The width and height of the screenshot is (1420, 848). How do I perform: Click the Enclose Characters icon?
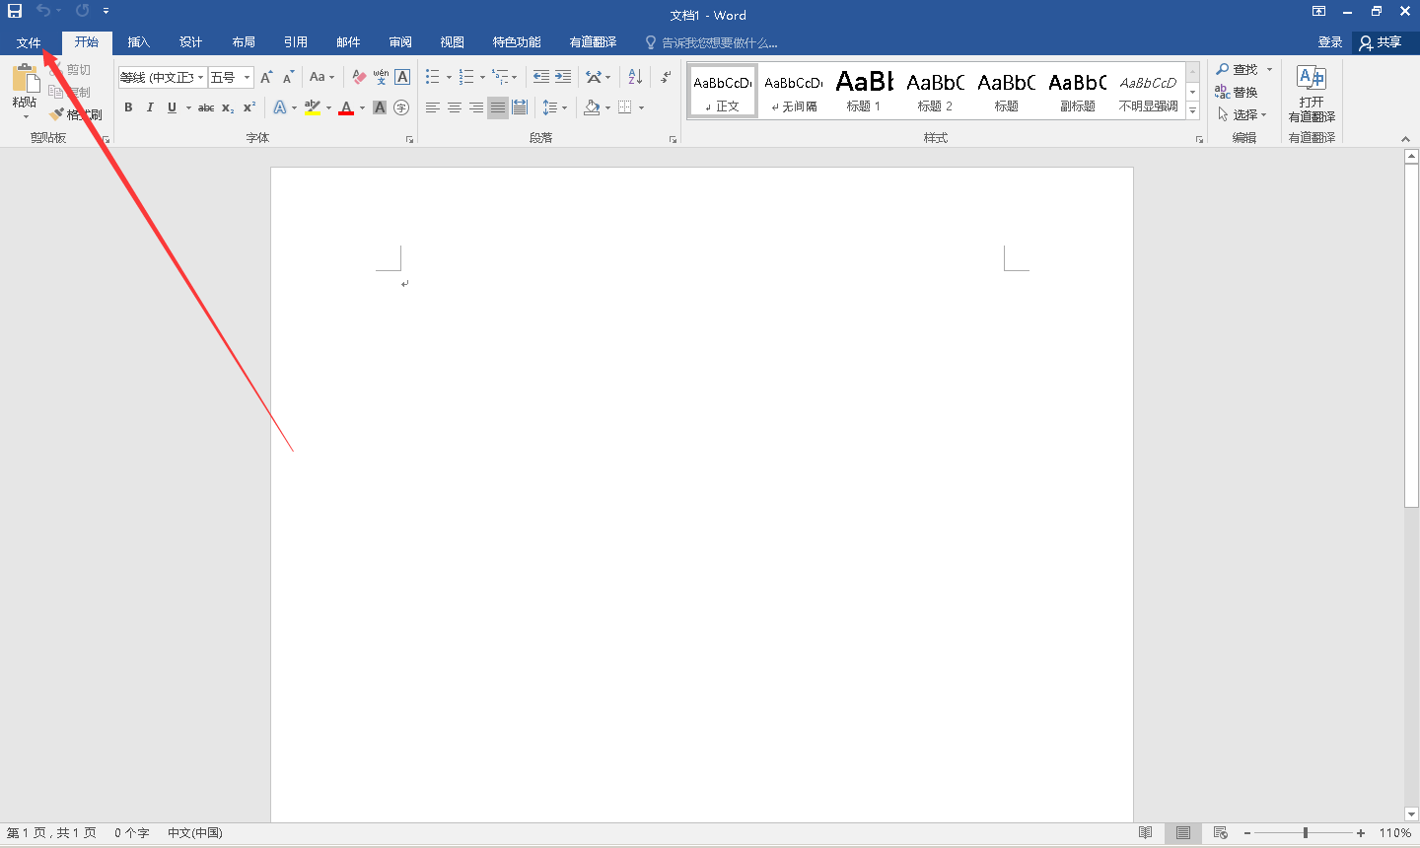[401, 107]
